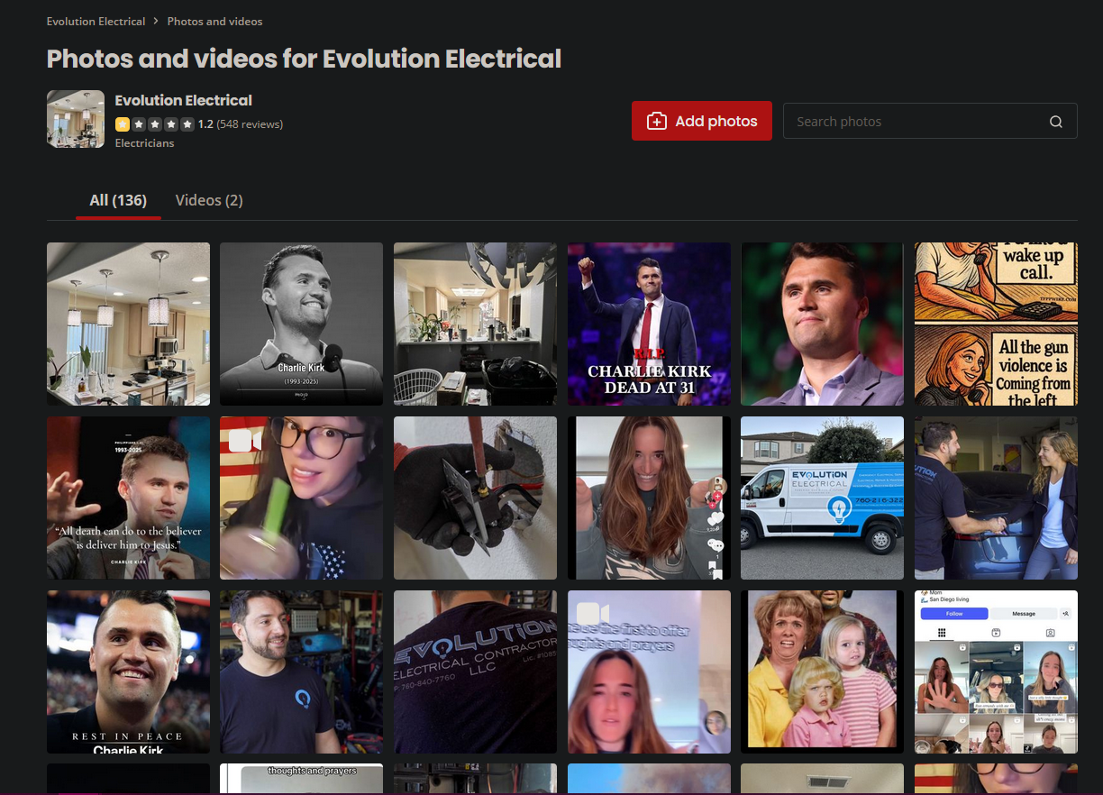The height and width of the screenshot is (795, 1103).
Task: Open the black and white Charlie Kirk 1993-2025 photo
Action: 301,324
